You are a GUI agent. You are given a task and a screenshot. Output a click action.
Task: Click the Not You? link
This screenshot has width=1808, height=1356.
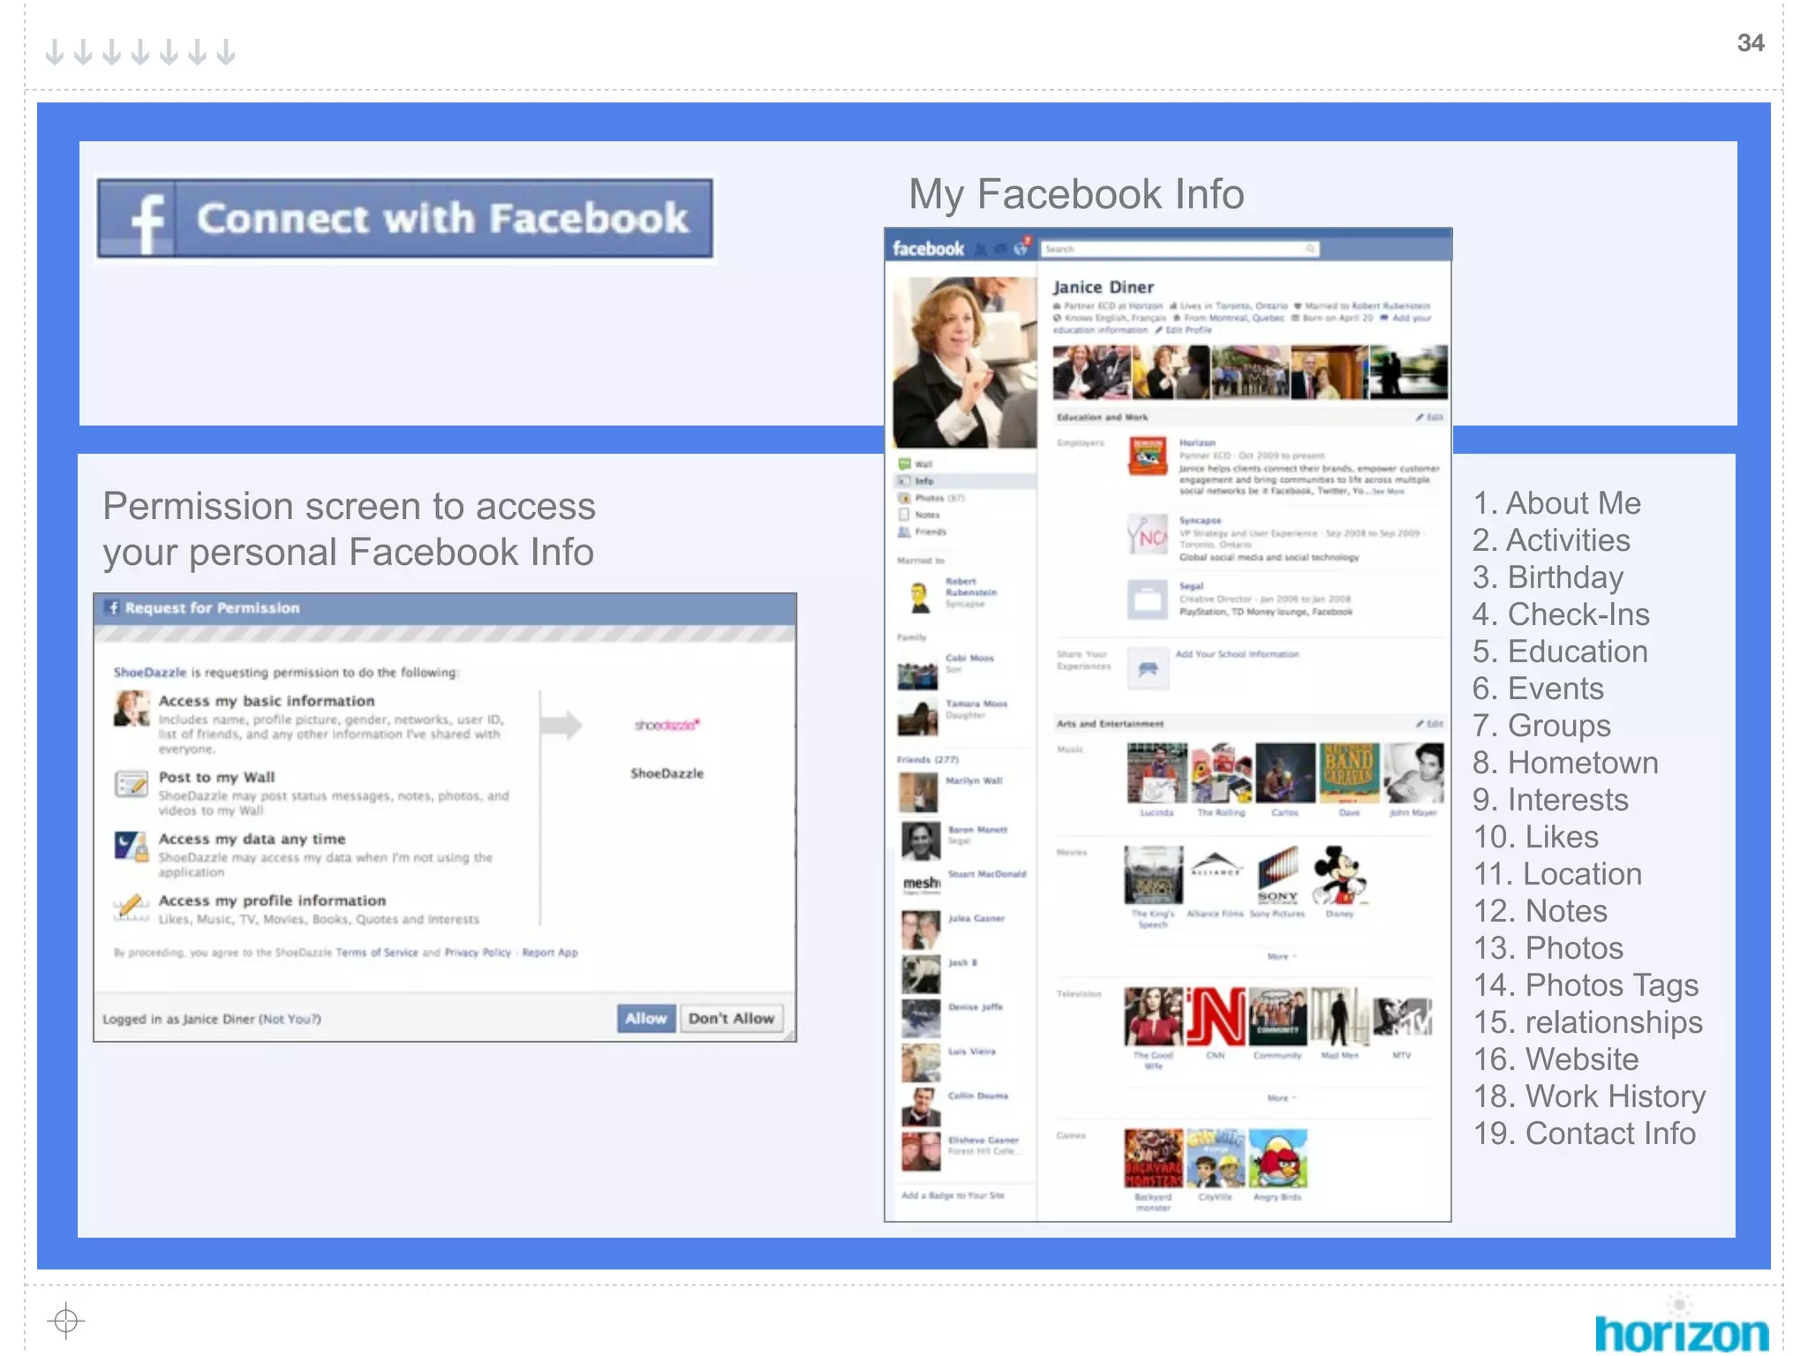tap(290, 1019)
